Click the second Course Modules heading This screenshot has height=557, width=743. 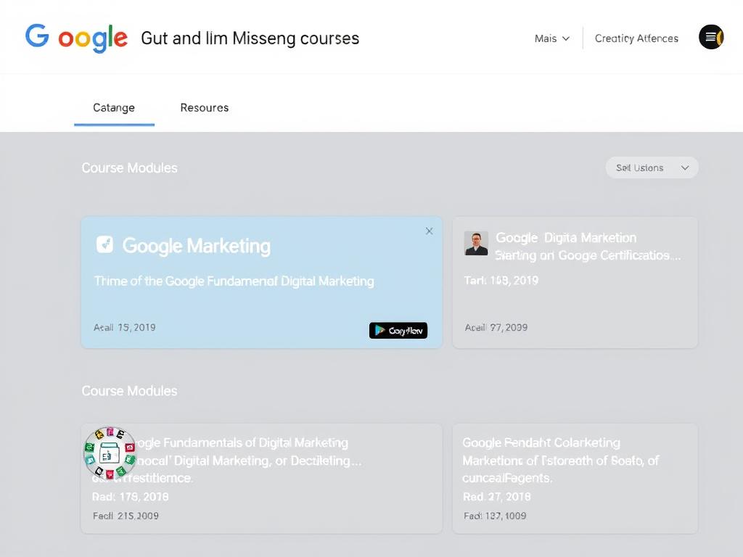tap(129, 391)
